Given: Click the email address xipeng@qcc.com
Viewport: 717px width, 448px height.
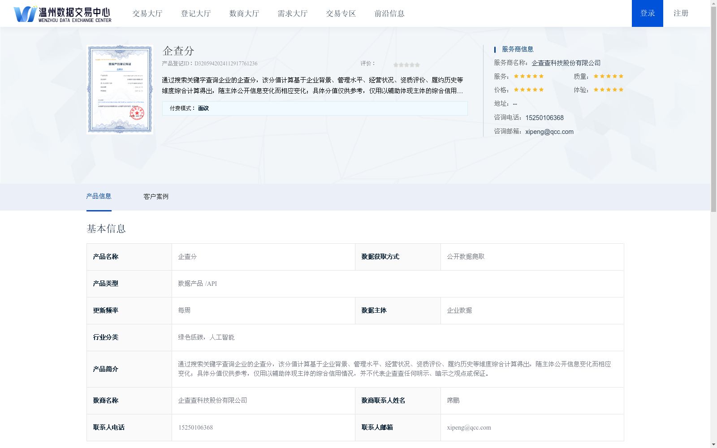Looking at the screenshot, I should click(x=549, y=132).
